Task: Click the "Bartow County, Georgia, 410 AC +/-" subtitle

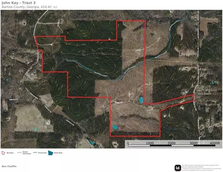Action: pyautogui.click(x=30, y=7)
